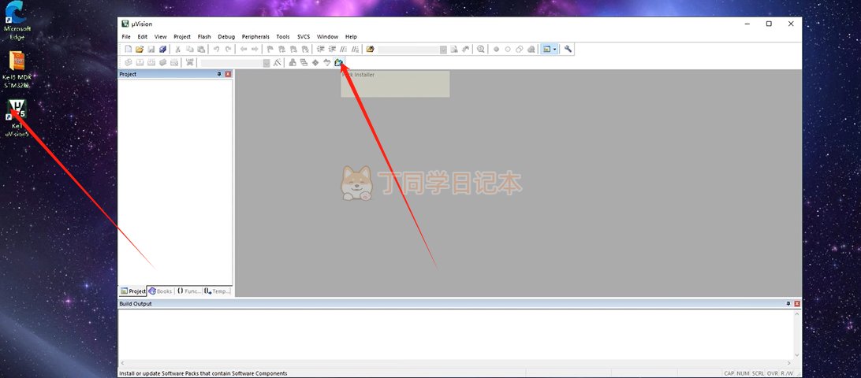Select the Microsoft Edge desktop icon
The height and width of the screenshot is (378, 861).
[x=17, y=20]
